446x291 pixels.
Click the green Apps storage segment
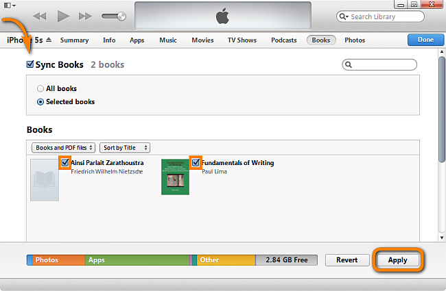[137, 260]
